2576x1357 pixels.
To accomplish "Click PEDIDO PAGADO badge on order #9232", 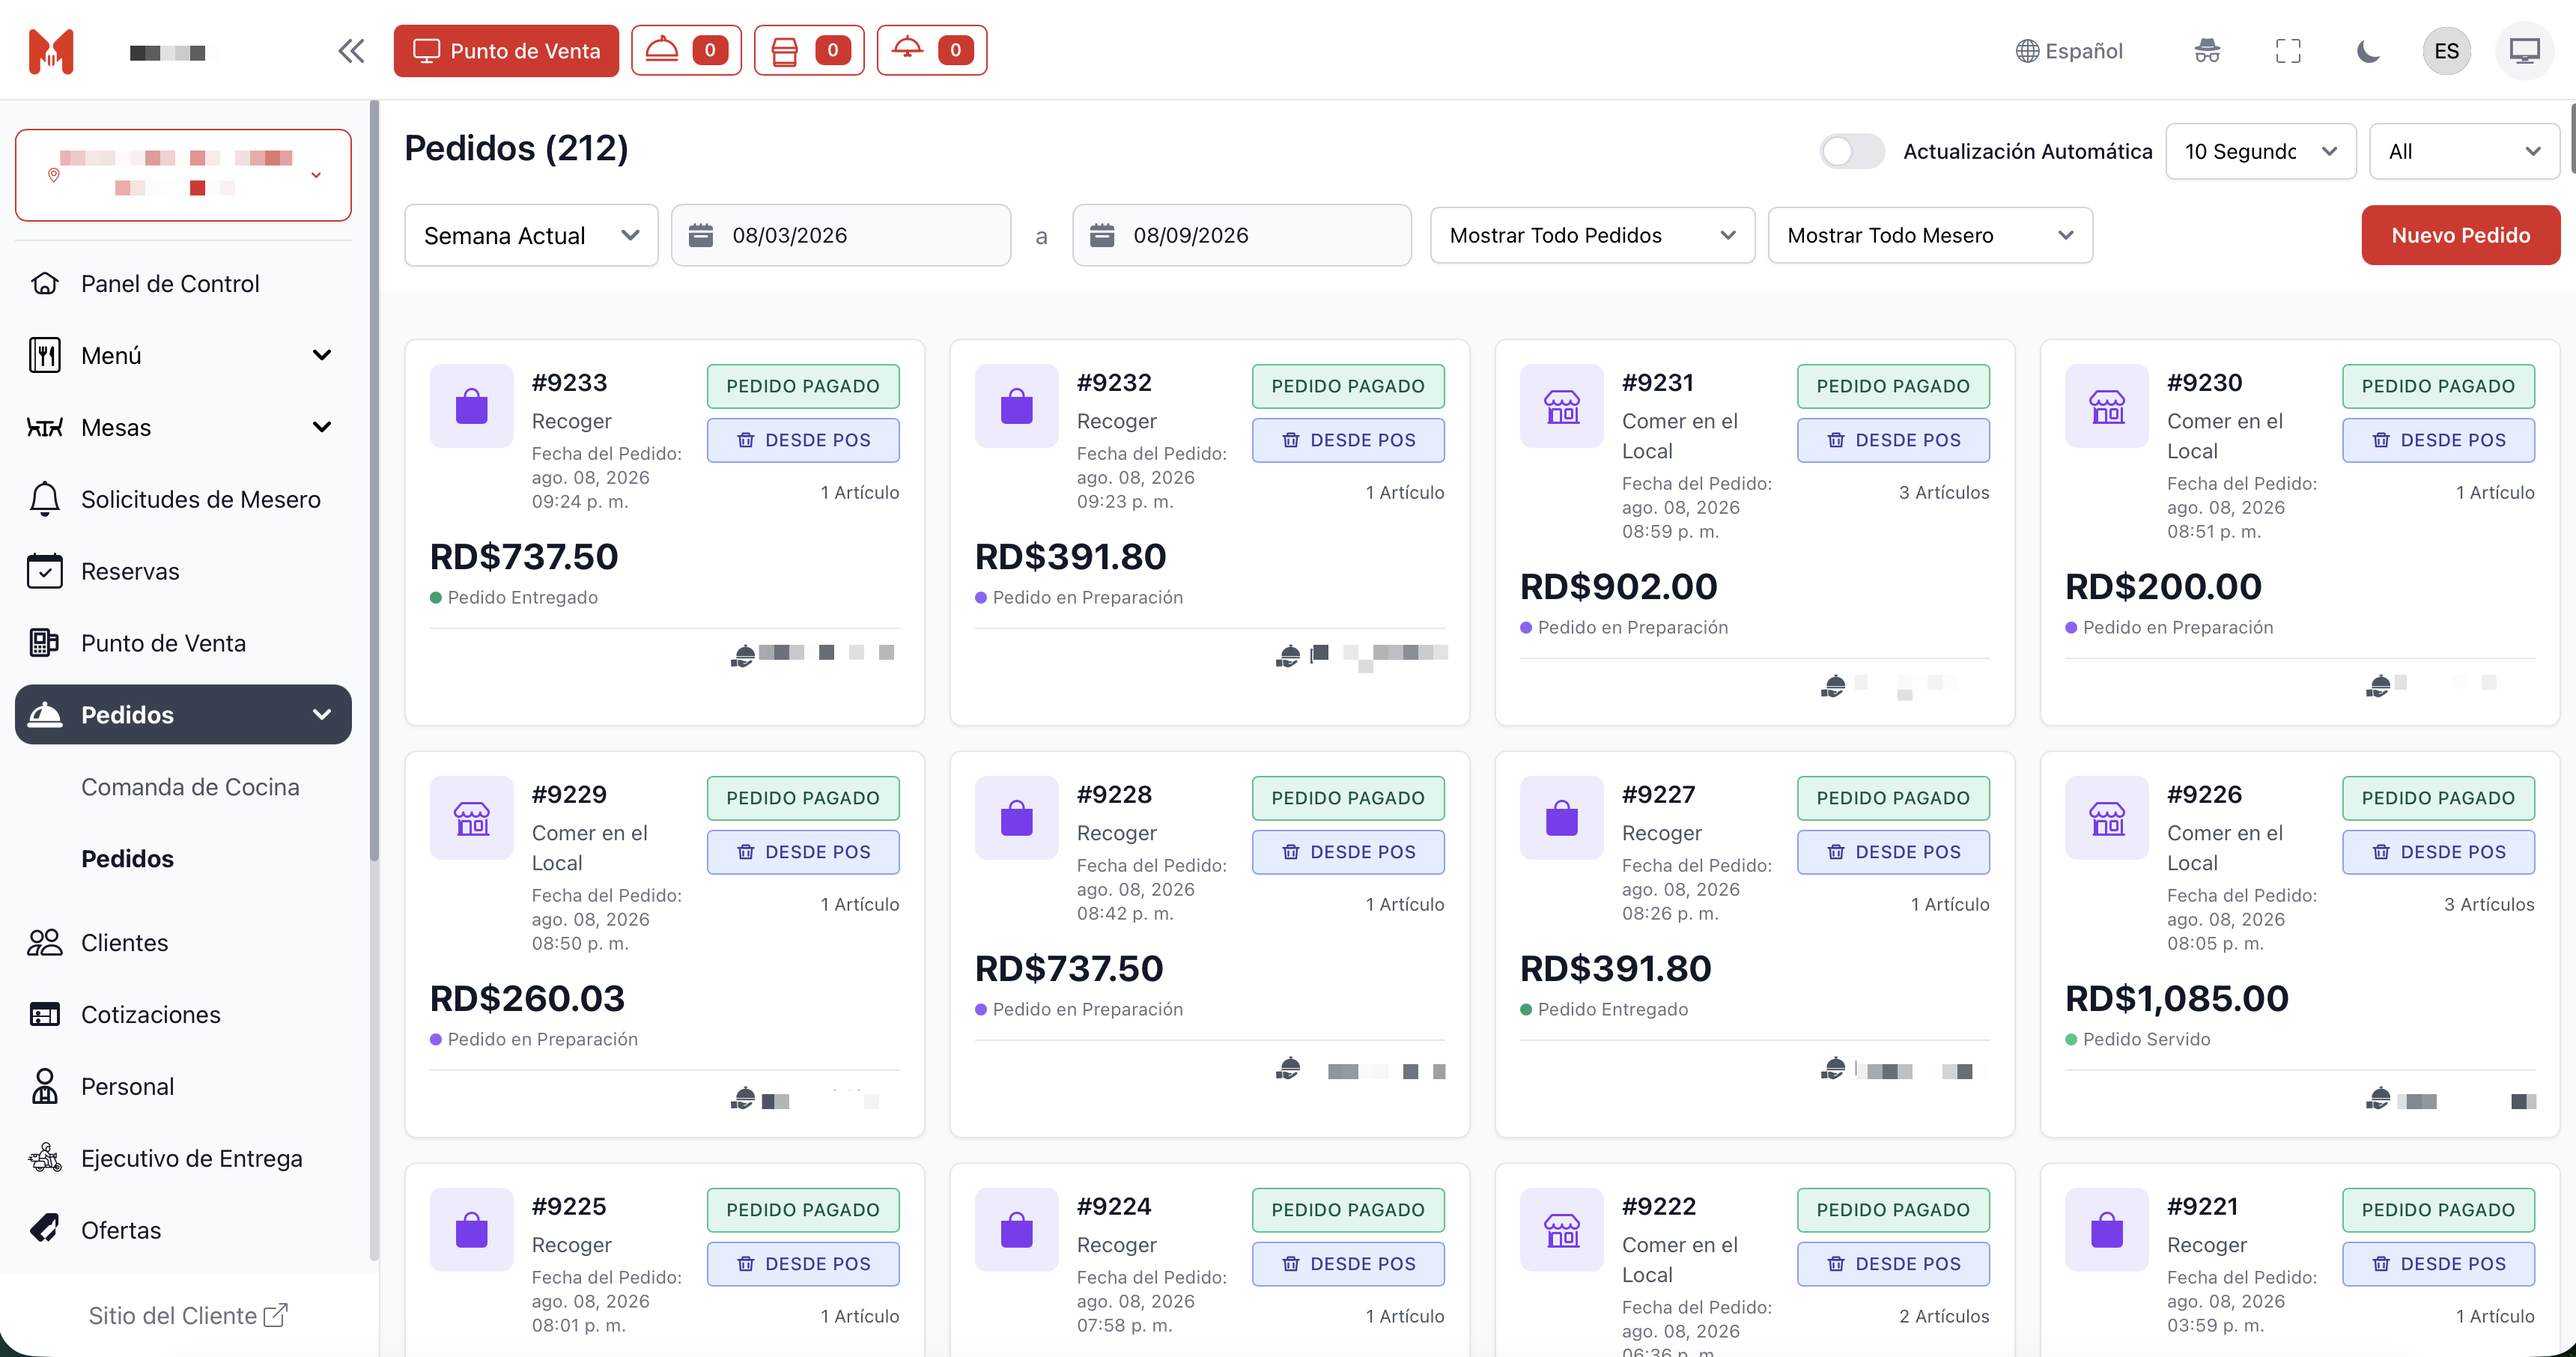I will pyautogui.click(x=1348, y=386).
